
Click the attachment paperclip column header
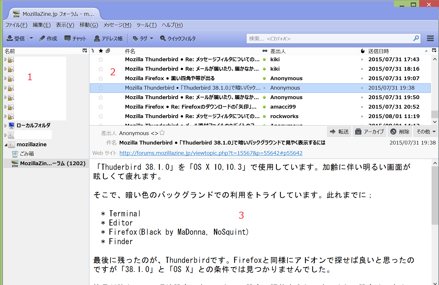tap(108, 51)
